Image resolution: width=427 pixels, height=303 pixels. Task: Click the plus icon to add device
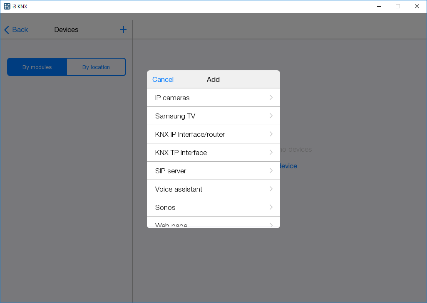coord(123,30)
